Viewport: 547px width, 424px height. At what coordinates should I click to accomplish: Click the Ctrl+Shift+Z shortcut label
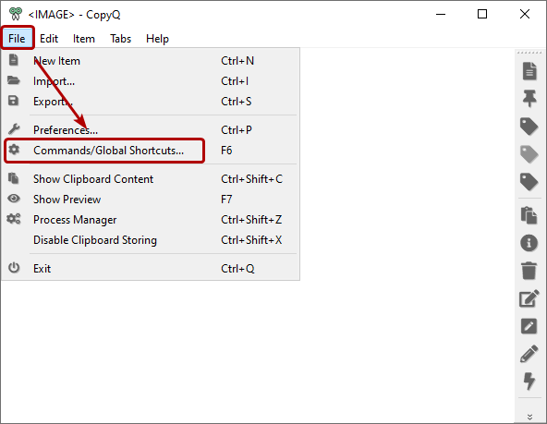point(251,219)
